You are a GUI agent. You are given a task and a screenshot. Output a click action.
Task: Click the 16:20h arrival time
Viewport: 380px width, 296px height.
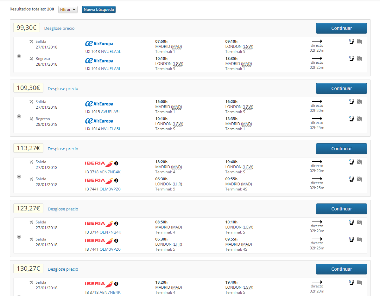[x=231, y=102]
